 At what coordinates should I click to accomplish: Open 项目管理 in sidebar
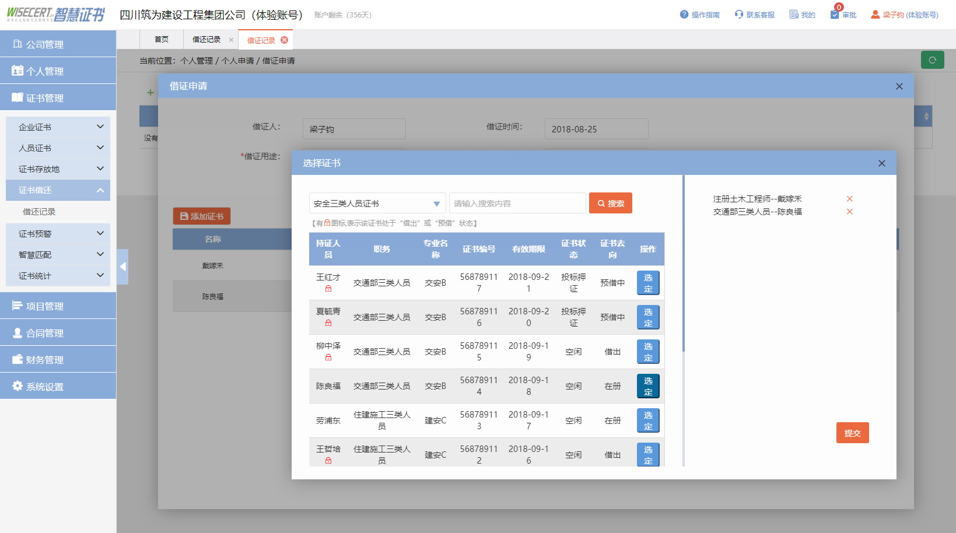(58, 306)
